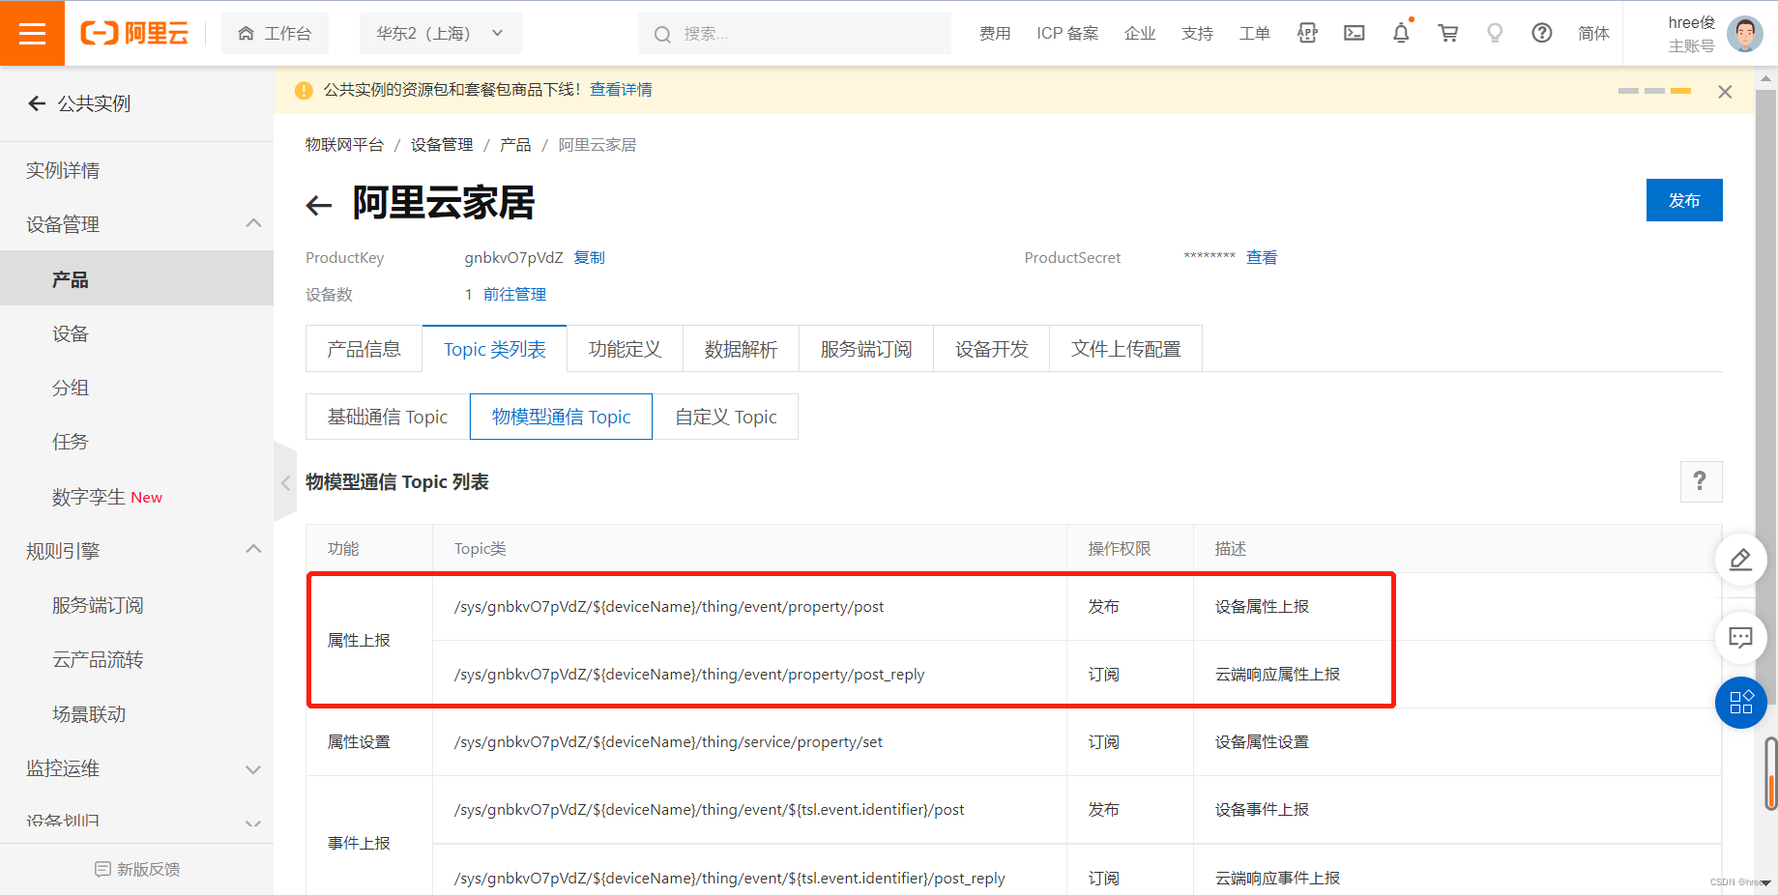Image resolution: width=1778 pixels, height=895 pixels.
Task: Open the 支持 menu
Action: click(x=1197, y=34)
